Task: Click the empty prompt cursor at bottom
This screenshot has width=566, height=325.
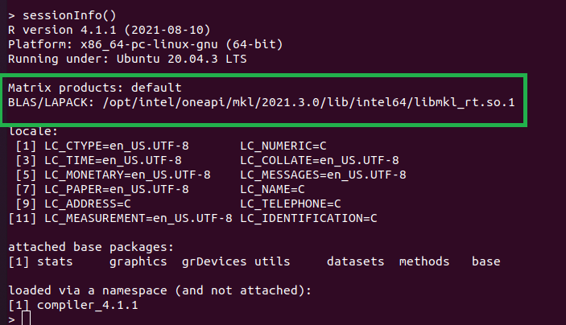Action: pos(27,318)
